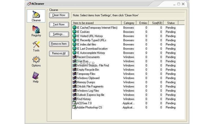Click Windows flag icon of Temporary Files
This screenshot has height=124, width=214.
74,74
